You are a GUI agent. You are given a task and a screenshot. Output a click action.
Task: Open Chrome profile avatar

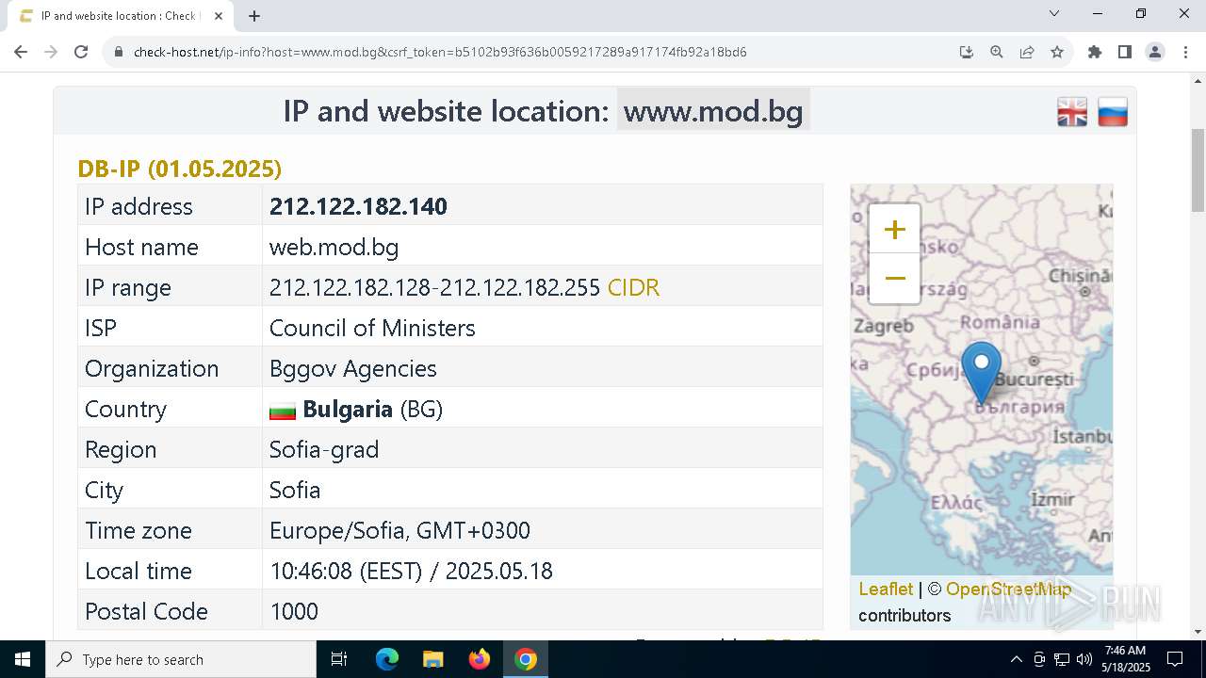pyautogui.click(x=1155, y=52)
